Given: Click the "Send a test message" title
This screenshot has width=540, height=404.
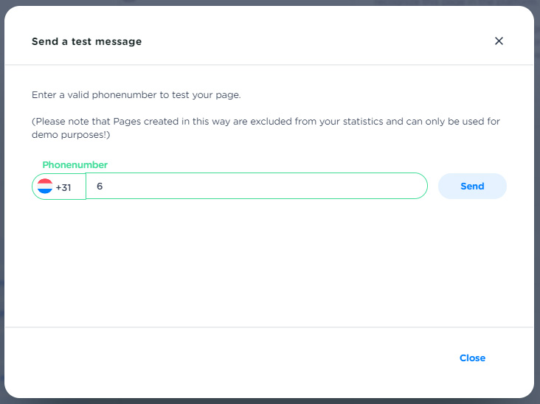Looking at the screenshot, I should point(86,42).
